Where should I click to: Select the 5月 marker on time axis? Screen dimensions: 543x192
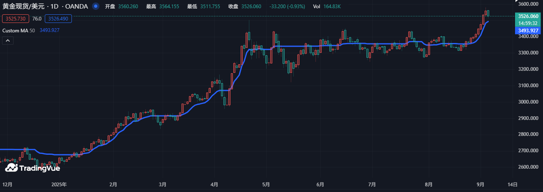point(266,185)
